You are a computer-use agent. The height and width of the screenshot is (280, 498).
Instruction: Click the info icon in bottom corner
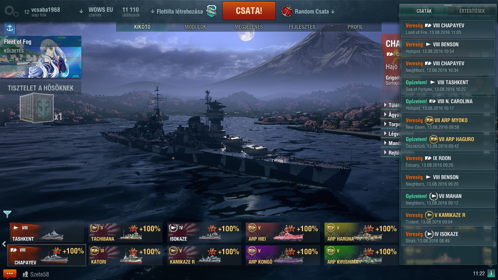(491, 273)
